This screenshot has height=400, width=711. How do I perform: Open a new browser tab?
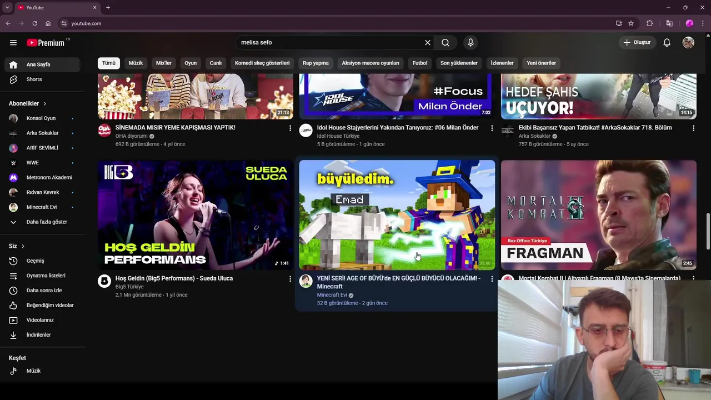click(108, 7)
